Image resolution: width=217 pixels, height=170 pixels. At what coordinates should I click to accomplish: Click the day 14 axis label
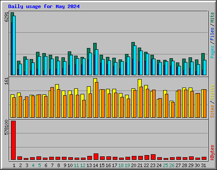click(x=95, y=165)
